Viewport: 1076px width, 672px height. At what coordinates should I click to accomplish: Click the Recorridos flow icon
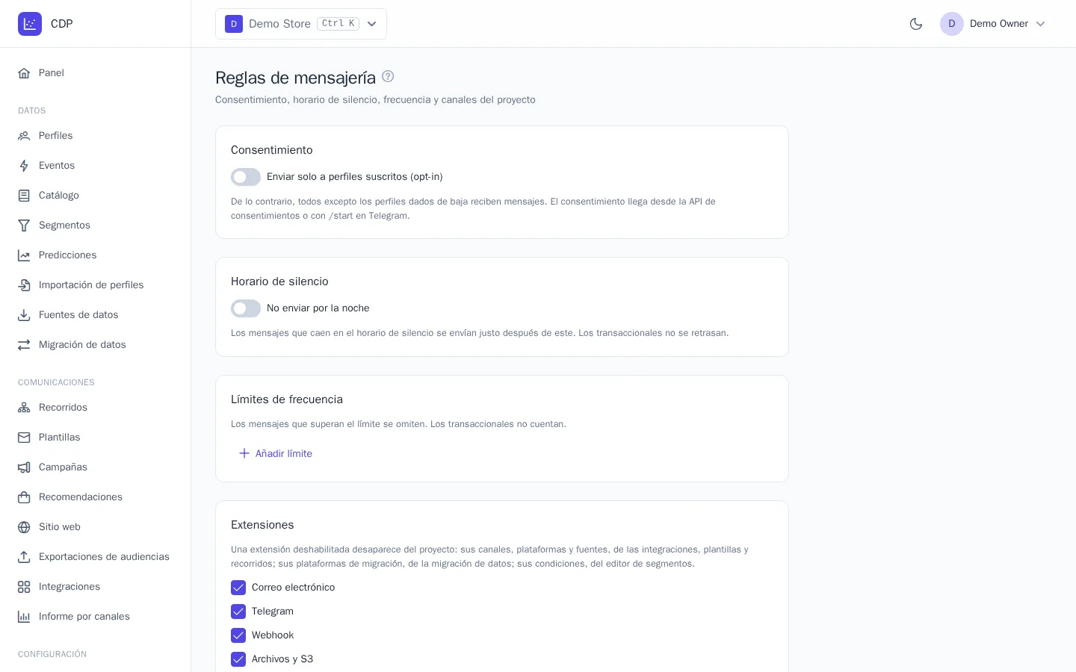[x=24, y=408]
